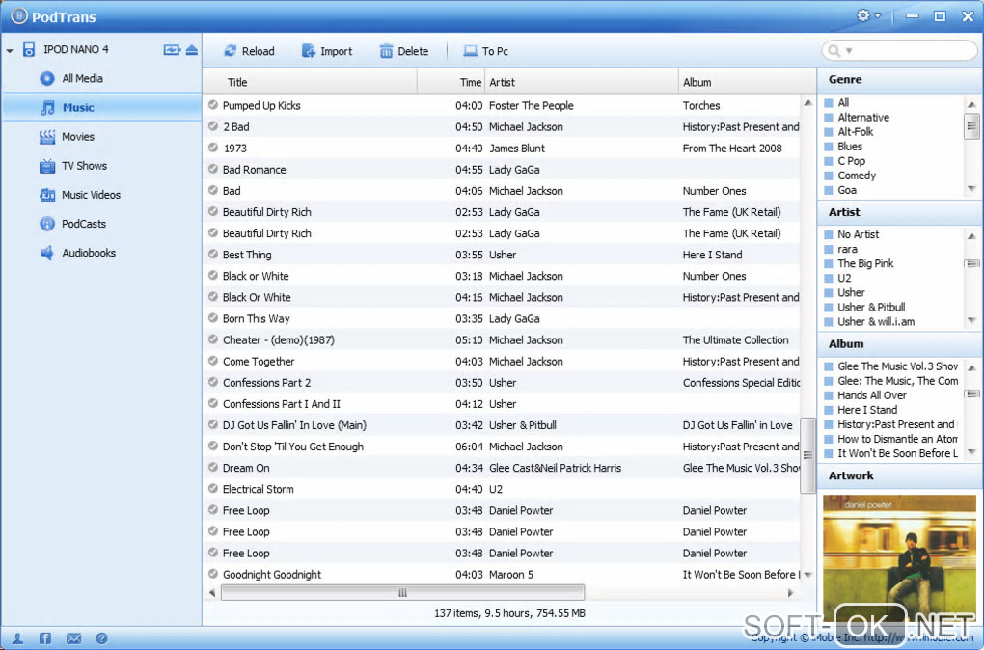Viewport: 984px width, 650px height.
Task: Sort songs by the Album column header
Action: pyautogui.click(x=747, y=82)
